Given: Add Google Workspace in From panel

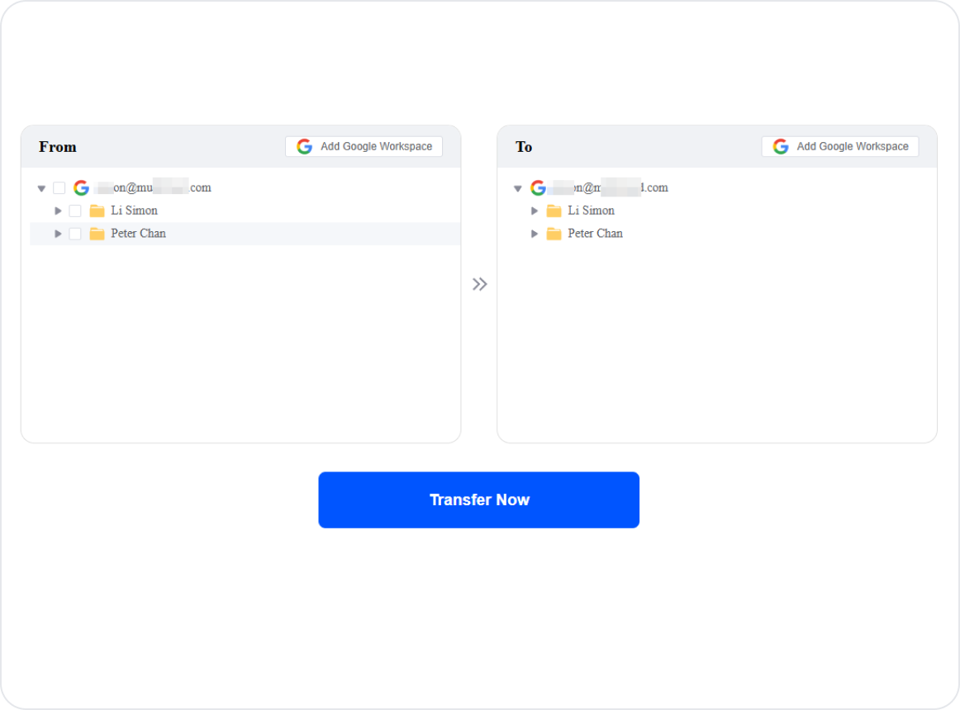Looking at the screenshot, I should coord(364,146).
